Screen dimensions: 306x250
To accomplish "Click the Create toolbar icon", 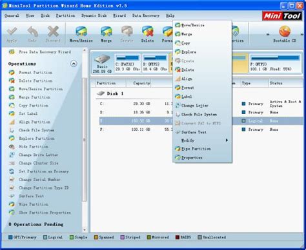I will 127,34.
